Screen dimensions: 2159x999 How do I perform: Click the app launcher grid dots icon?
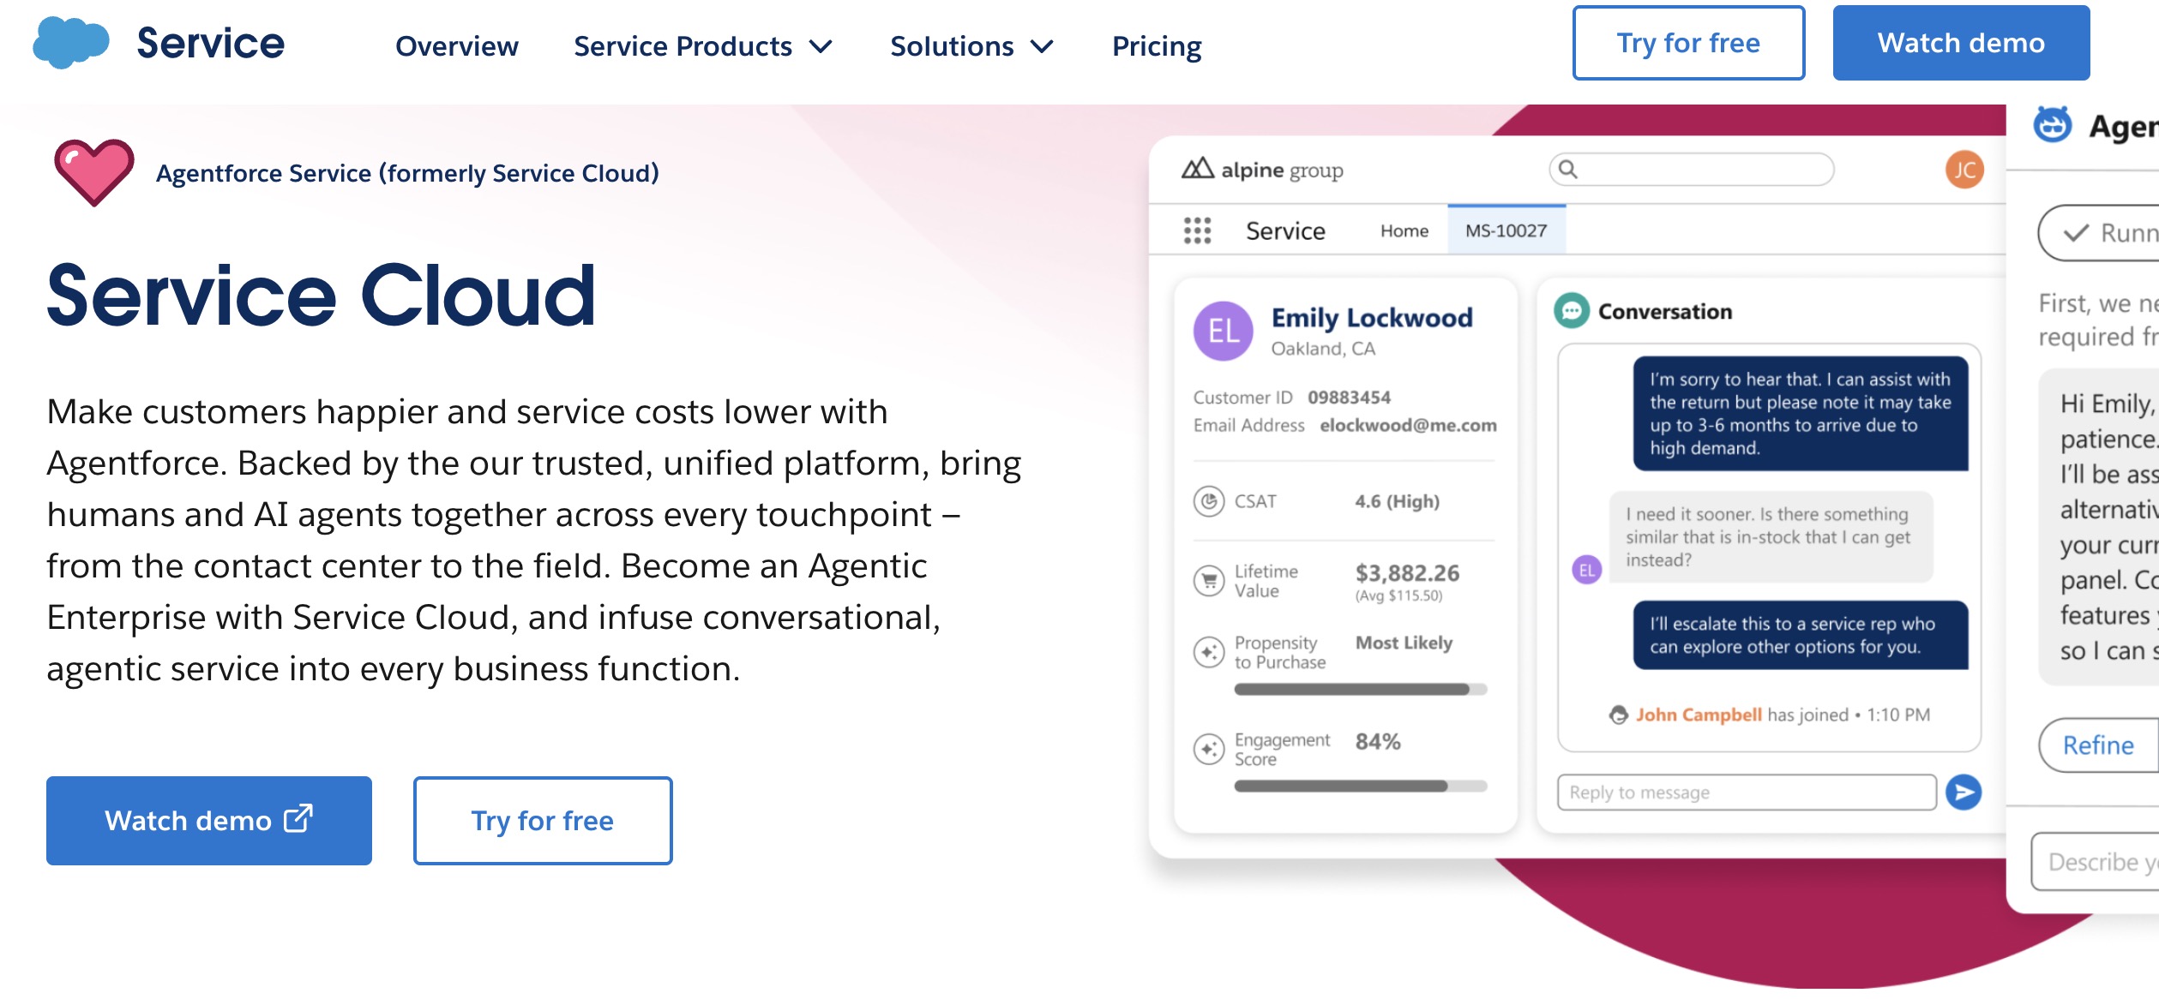pos(1197,230)
